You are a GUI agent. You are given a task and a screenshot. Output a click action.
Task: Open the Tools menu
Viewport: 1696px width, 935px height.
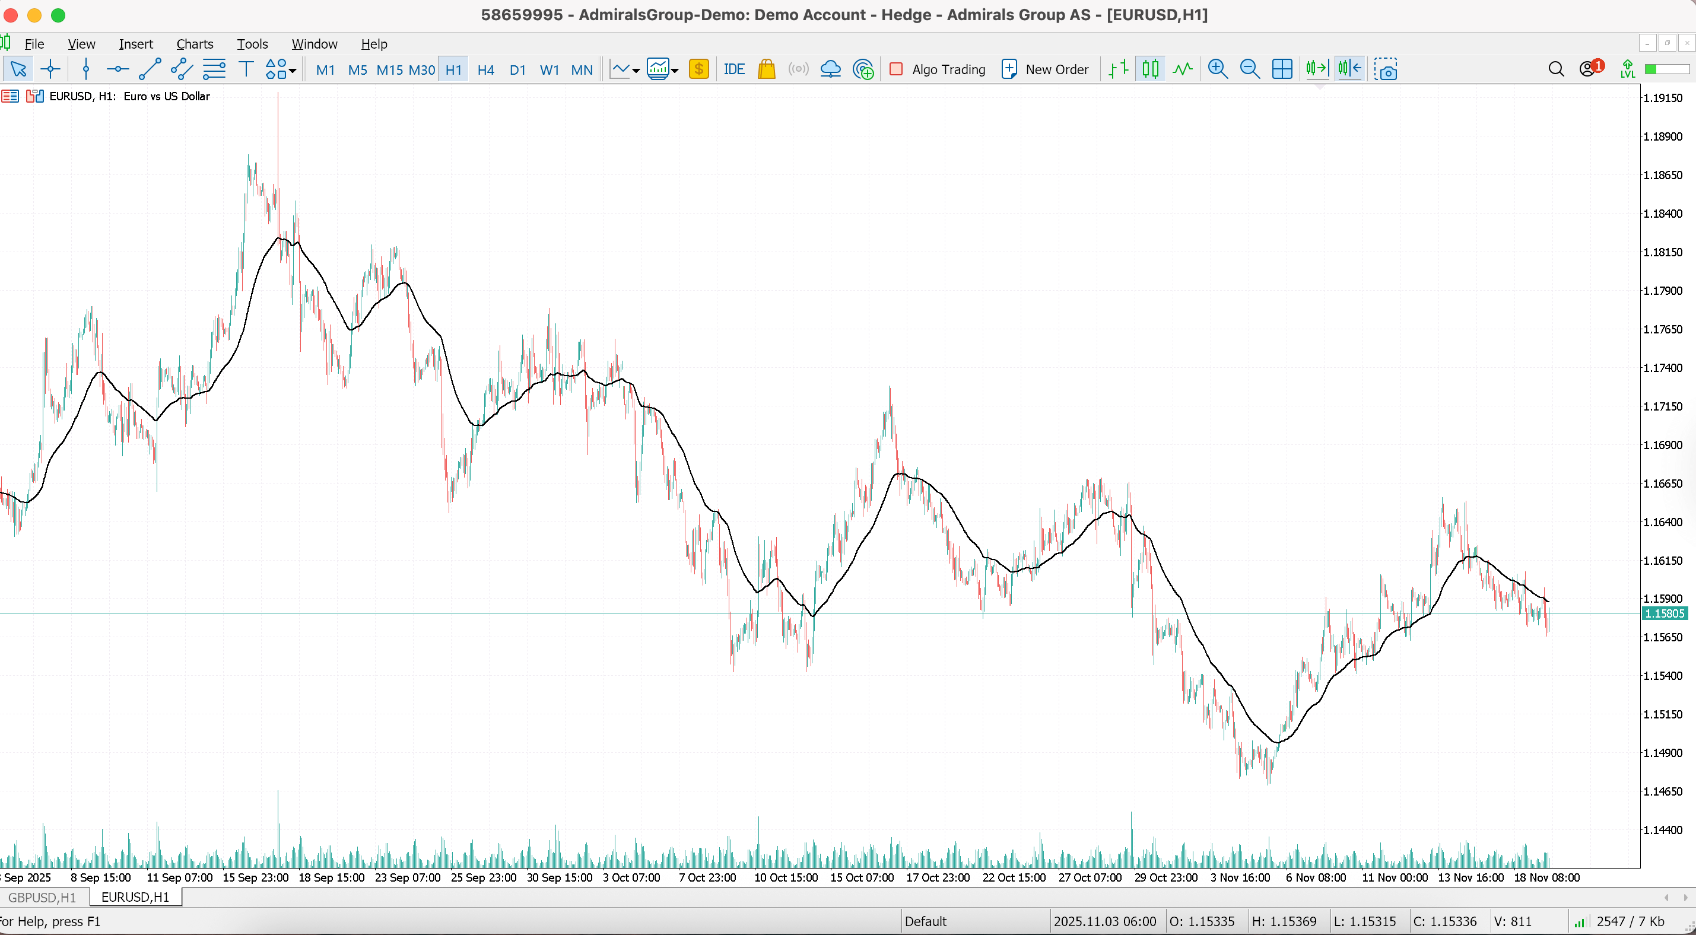tap(252, 44)
